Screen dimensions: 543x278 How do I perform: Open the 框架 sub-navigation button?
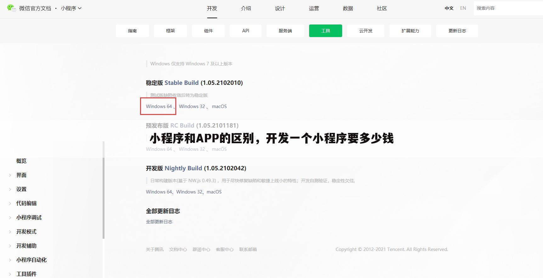click(170, 31)
